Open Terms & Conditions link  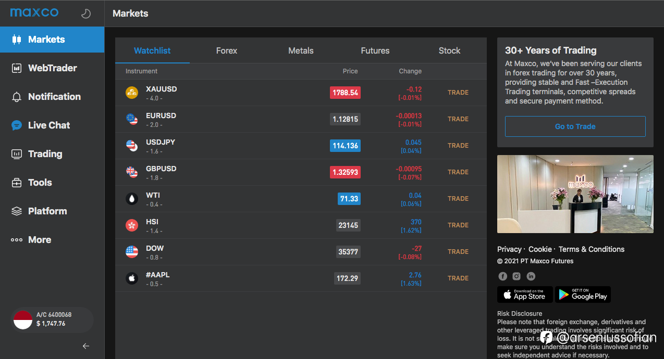592,249
